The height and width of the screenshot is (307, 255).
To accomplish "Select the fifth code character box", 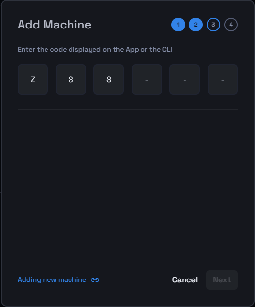I will pos(185,80).
